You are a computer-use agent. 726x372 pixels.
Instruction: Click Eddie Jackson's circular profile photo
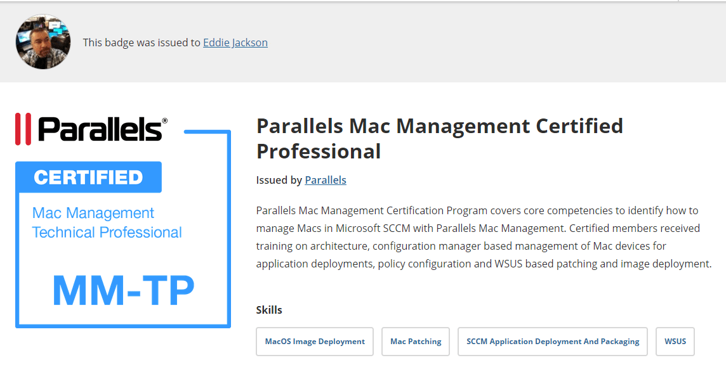pyautogui.click(x=43, y=42)
